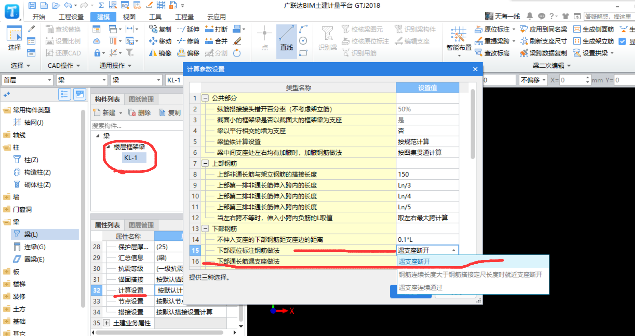Choose 遇支座连续通过 option in dropdown list

pyautogui.click(x=473, y=288)
